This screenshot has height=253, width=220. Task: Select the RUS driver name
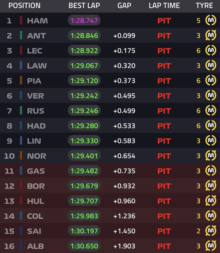pos(35,111)
